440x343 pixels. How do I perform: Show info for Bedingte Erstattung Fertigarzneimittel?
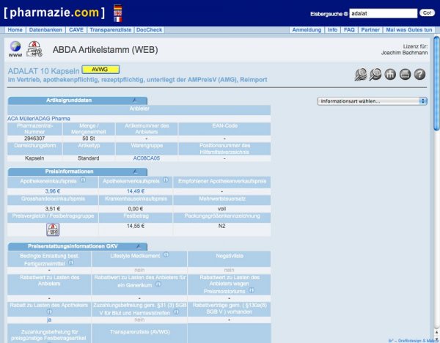coord(71,262)
